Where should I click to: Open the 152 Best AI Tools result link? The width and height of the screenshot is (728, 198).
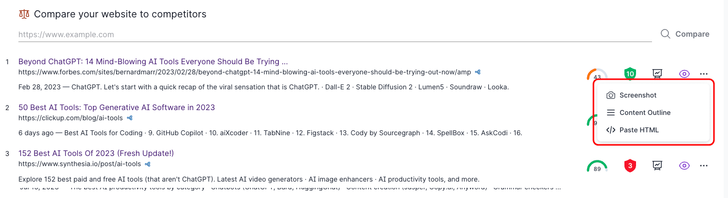[96, 153]
